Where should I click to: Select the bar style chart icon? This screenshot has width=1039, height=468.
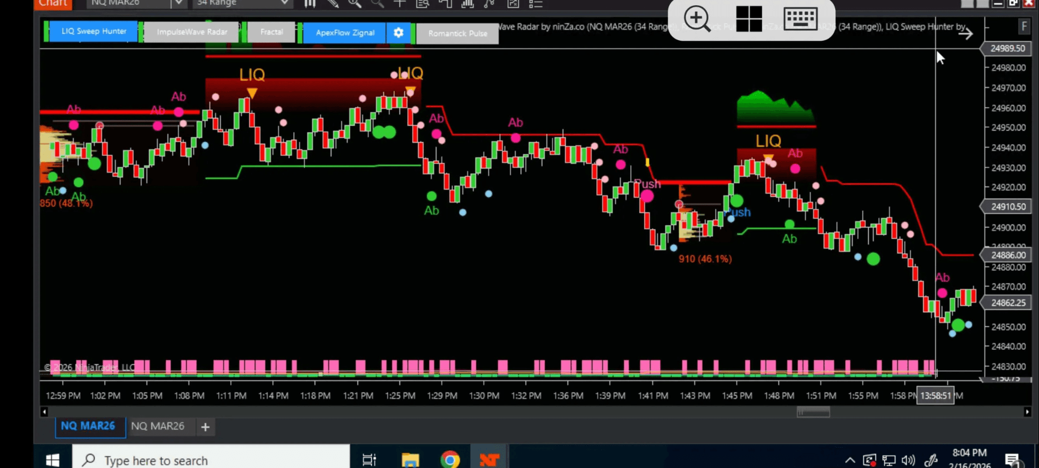point(310,4)
